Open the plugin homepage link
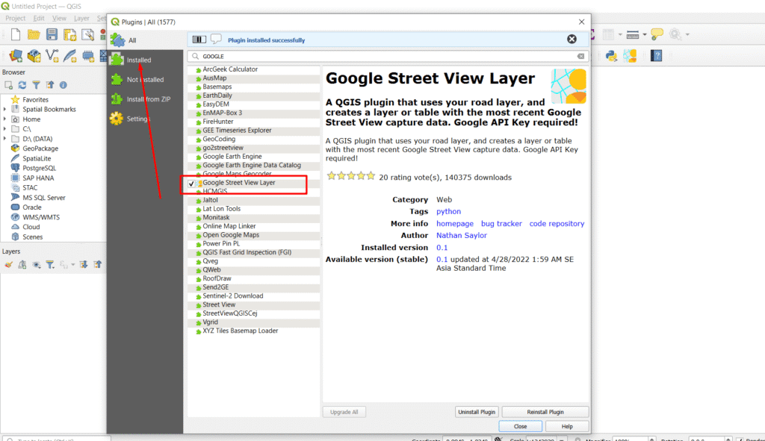Viewport: 765px width, 441px height. coord(455,224)
